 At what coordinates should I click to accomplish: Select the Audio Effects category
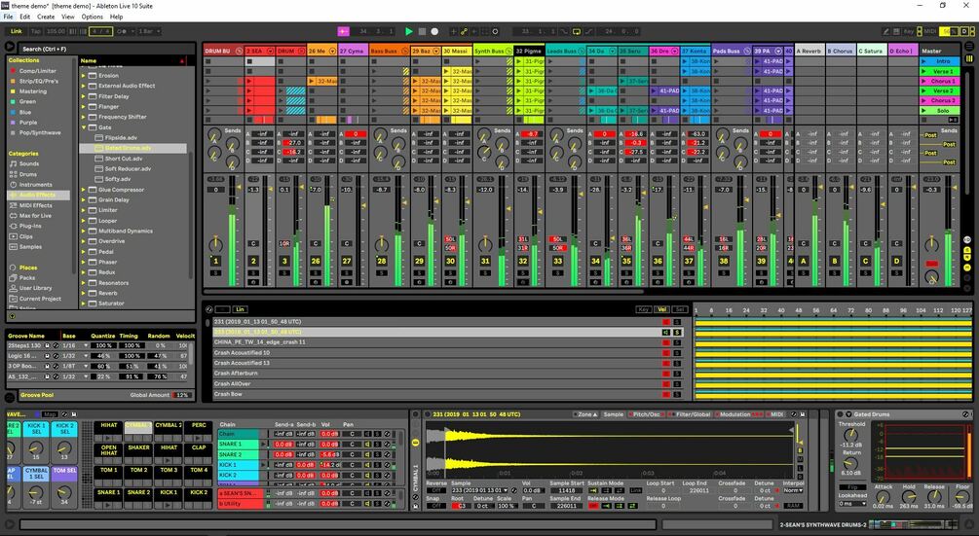pyautogui.click(x=37, y=196)
